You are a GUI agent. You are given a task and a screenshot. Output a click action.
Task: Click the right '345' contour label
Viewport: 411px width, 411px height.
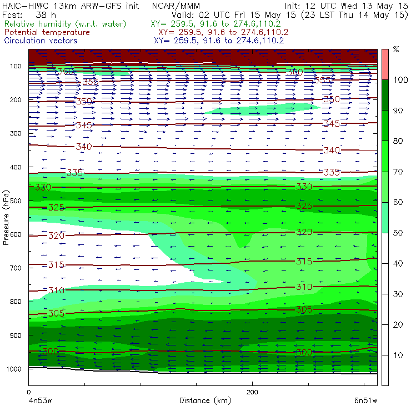[x=332, y=123]
